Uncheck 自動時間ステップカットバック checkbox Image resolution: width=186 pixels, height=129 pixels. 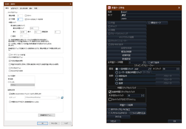(110, 92)
